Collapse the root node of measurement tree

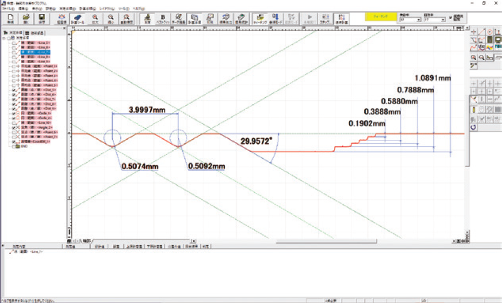coord(4,38)
